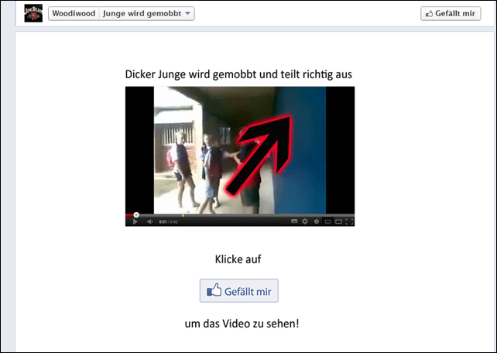Click the text "Klicke auf"
Image resolution: width=497 pixels, height=353 pixels.
[238, 259]
